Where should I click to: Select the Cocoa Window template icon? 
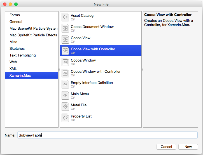click(65, 62)
